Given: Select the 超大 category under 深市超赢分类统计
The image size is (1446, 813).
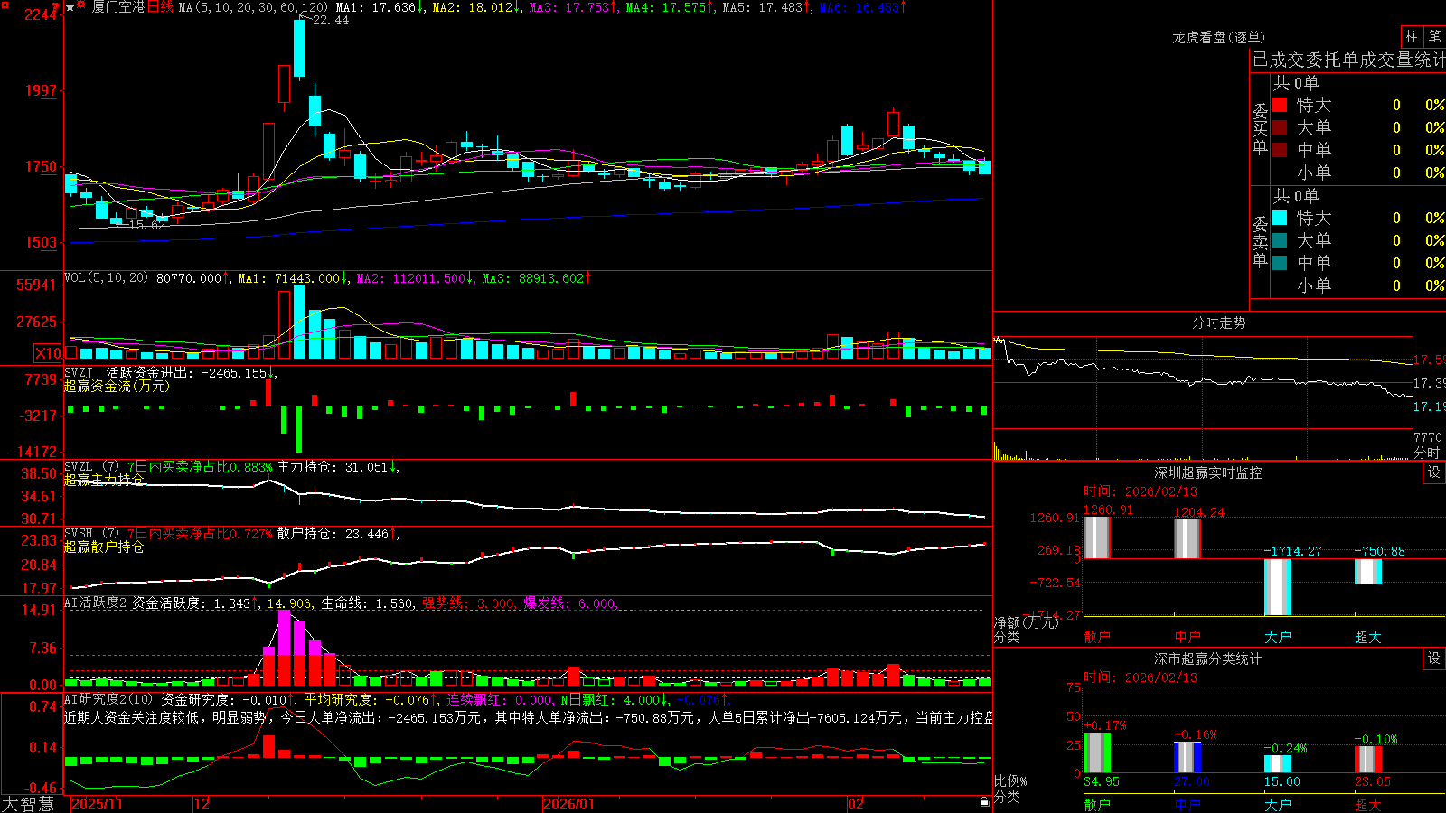Looking at the screenshot, I should [1368, 805].
